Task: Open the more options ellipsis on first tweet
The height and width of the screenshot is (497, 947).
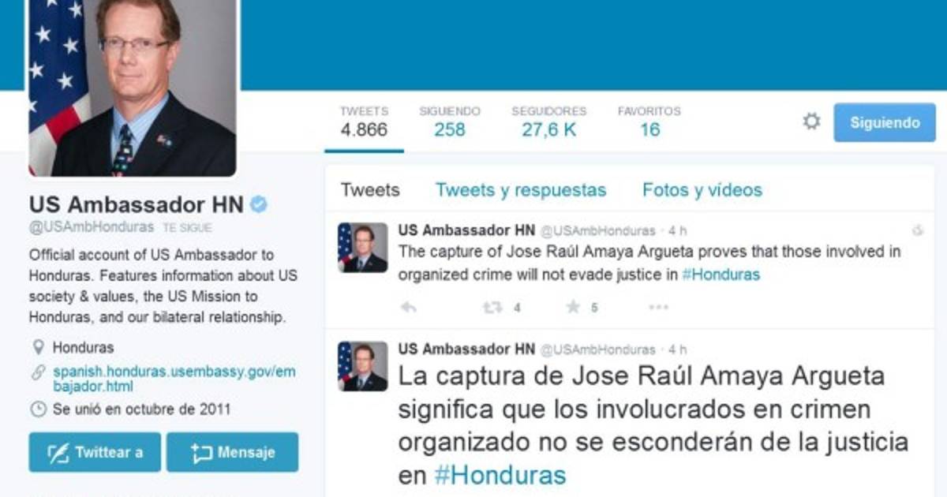Action: click(x=658, y=308)
